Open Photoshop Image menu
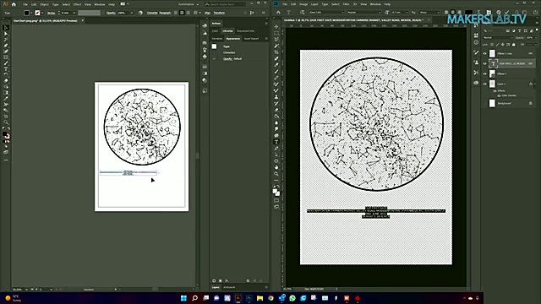This screenshot has width=541, height=304. pyautogui.click(x=303, y=4)
